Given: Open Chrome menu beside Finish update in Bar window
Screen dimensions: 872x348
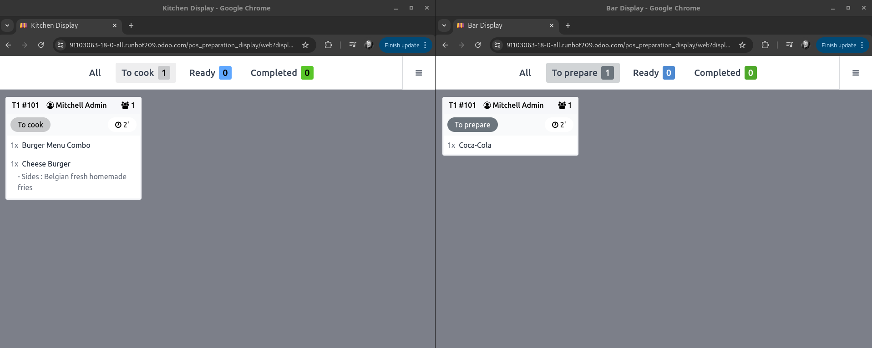Looking at the screenshot, I should click(862, 45).
